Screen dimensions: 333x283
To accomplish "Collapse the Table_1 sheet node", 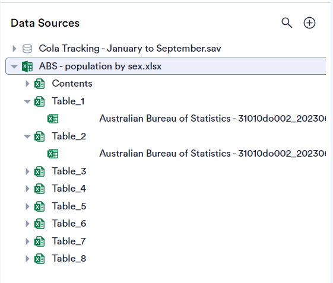I will tap(27, 101).
